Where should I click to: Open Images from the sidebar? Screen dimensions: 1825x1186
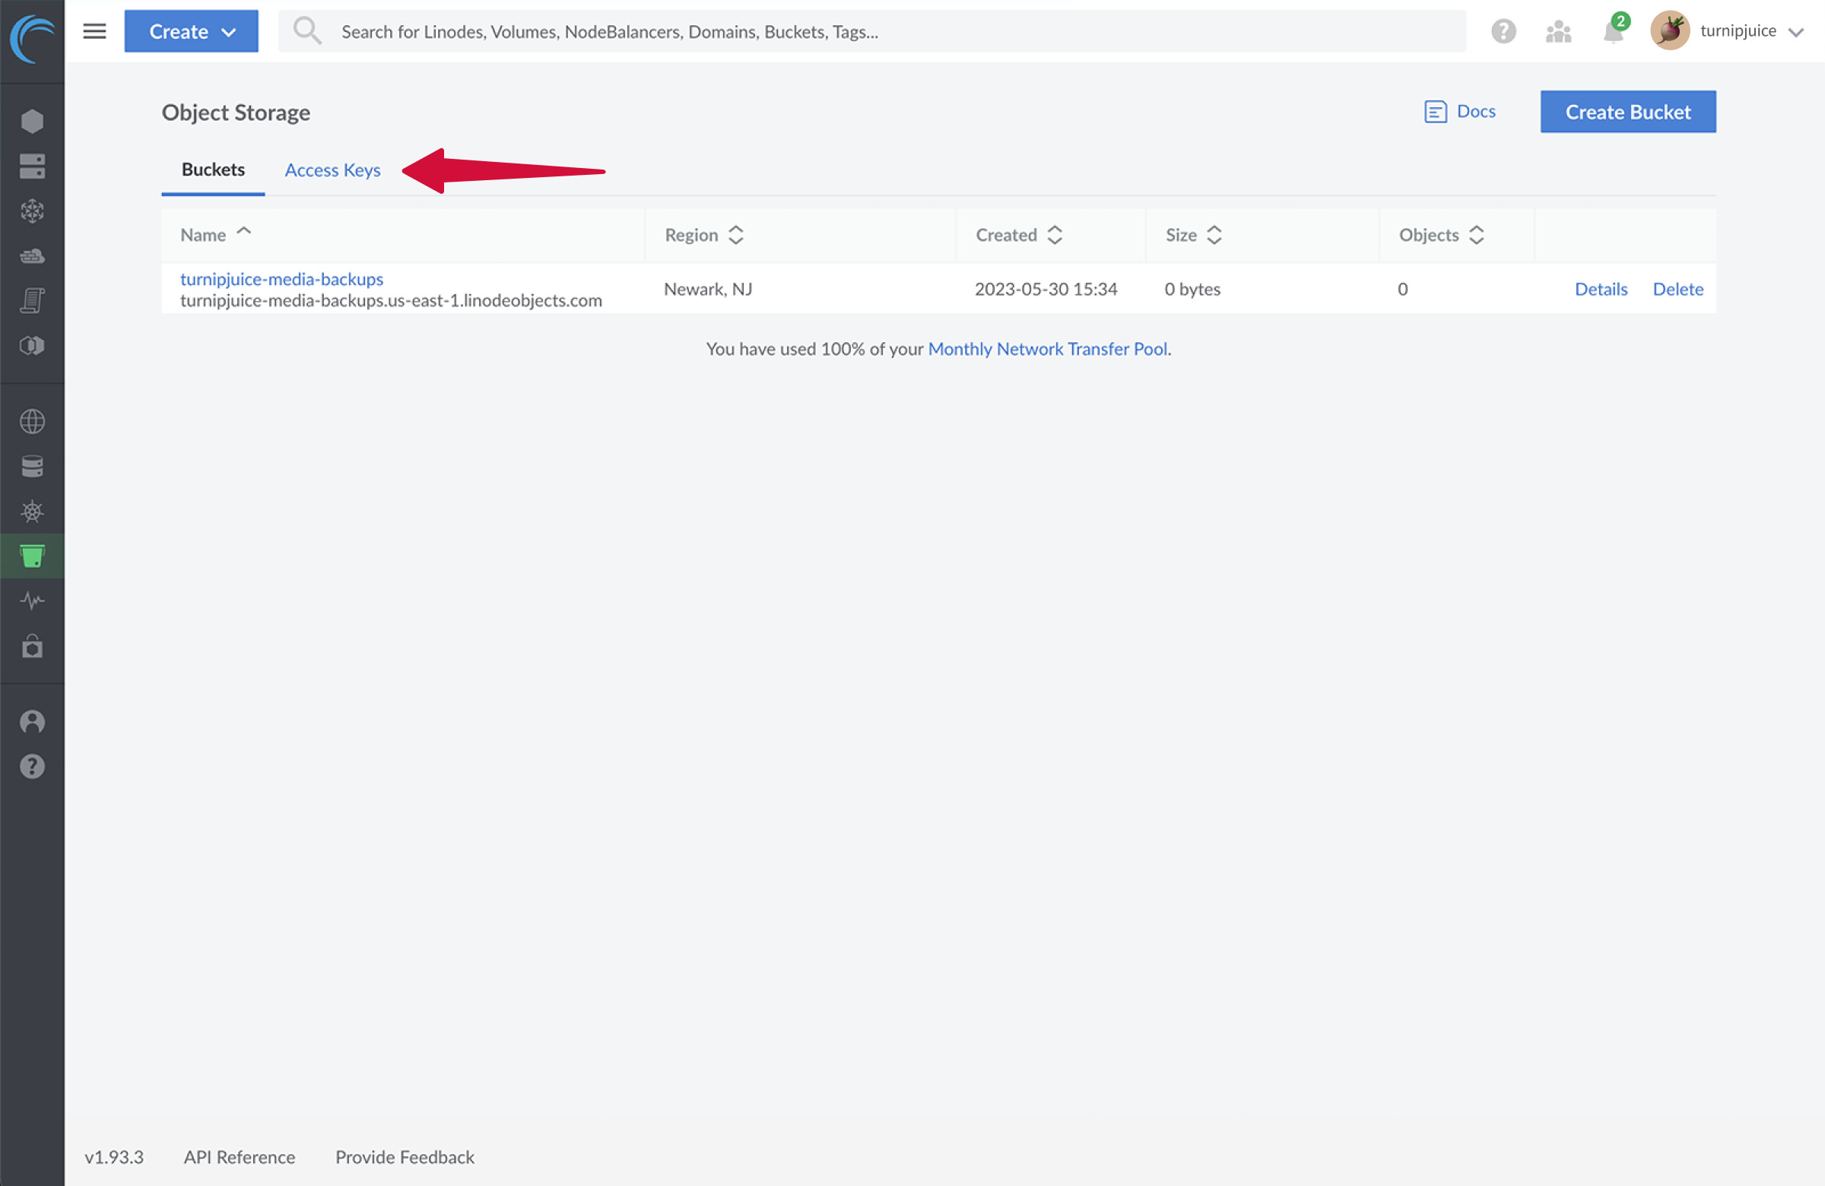click(32, 346)
